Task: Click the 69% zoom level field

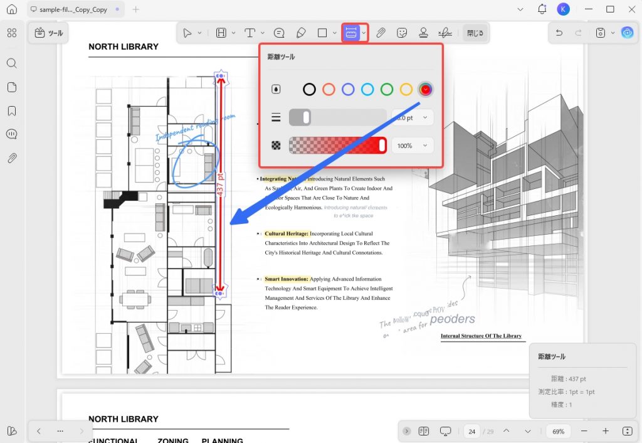Action: point(558,431)
